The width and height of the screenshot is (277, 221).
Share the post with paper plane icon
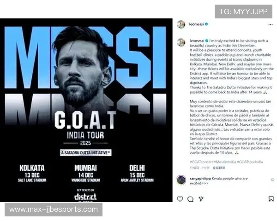tap(201, 199)
